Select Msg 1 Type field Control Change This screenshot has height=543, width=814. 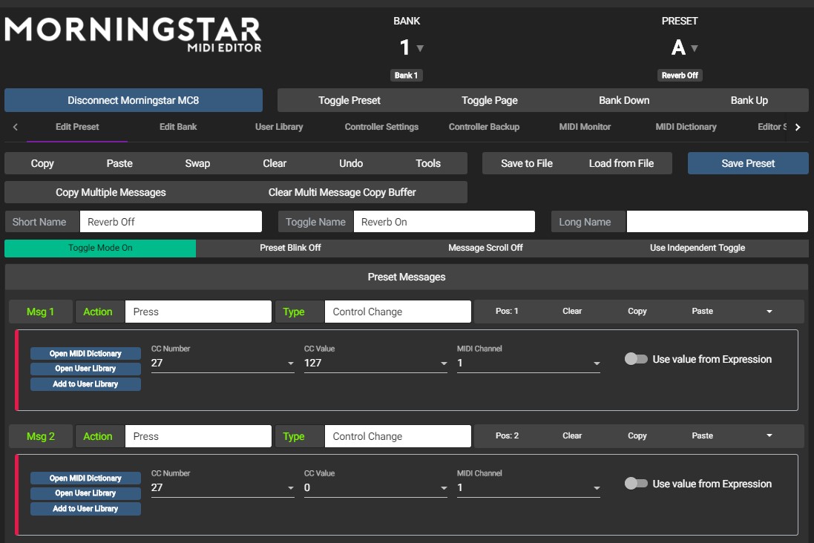[398, 312]
